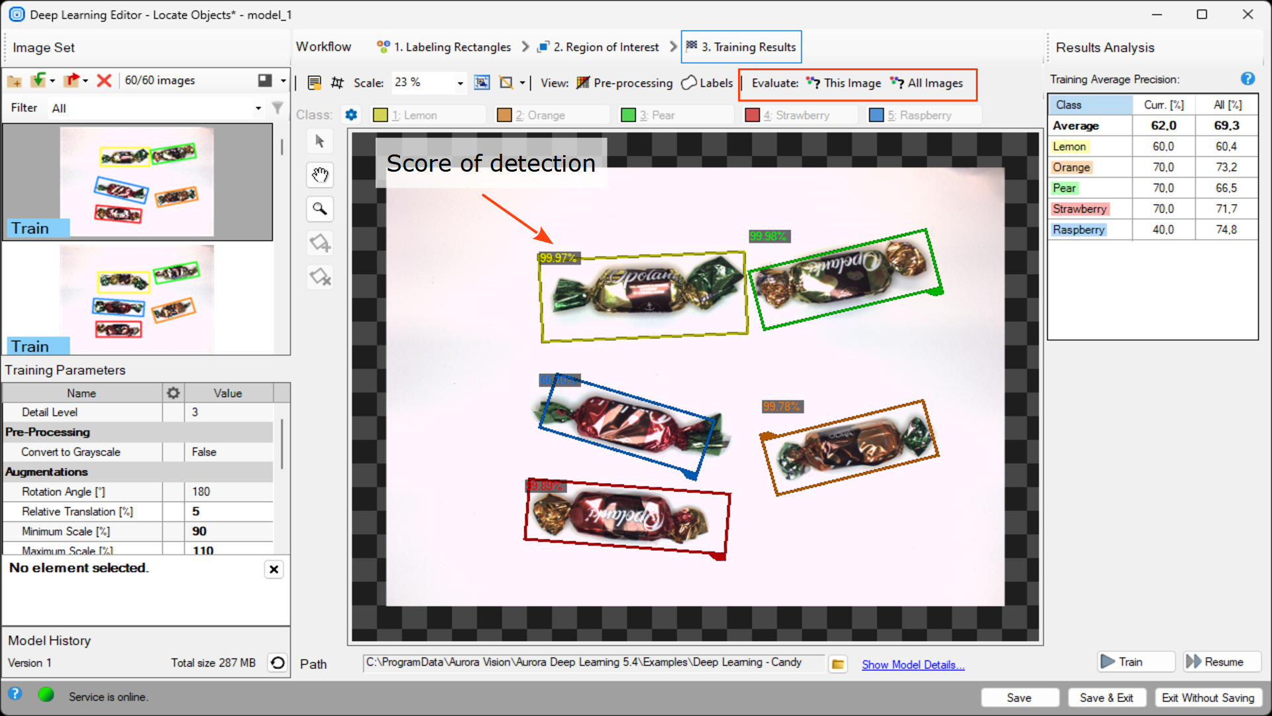The width and height of the screenshot is (1272, 716).
Task: Open the thumbnail layout dropdown arrow
Action: (x=283, y=80)
